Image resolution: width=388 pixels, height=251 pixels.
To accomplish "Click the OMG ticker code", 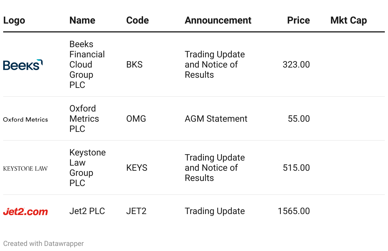I will (x=136, y=119).
